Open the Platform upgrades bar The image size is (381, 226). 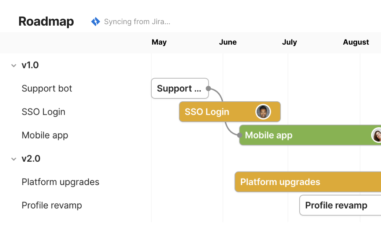tap(293, 182)
